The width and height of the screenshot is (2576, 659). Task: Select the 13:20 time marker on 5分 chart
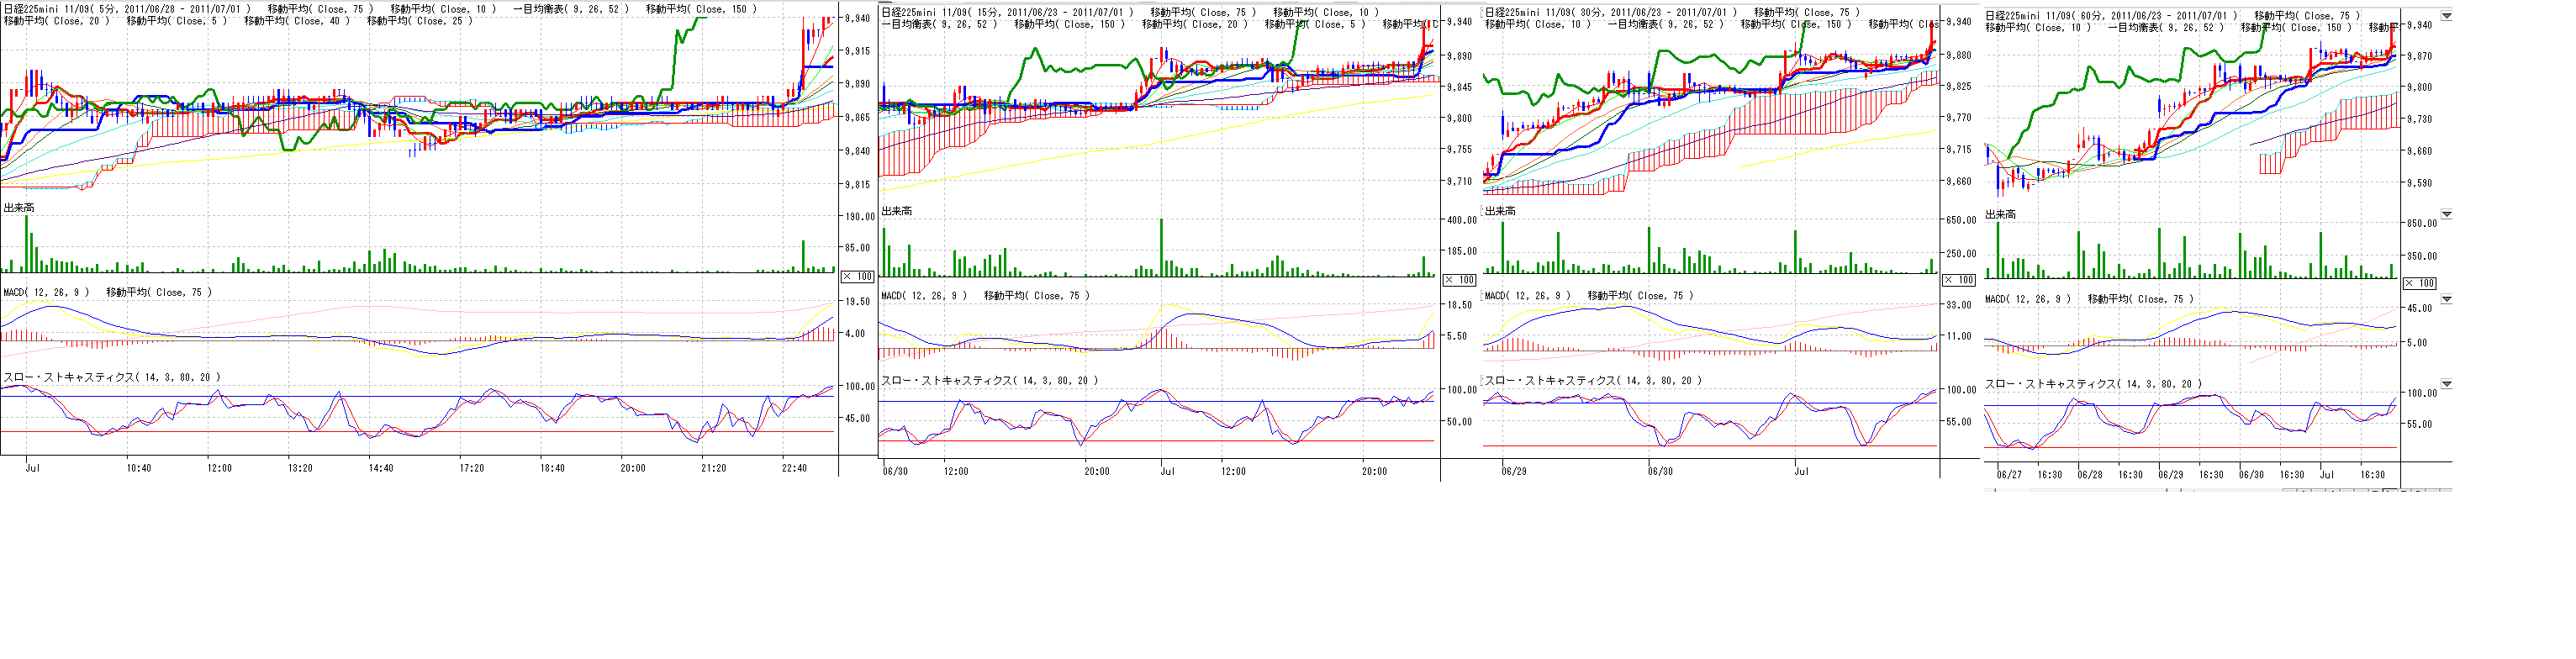[300, 468]
